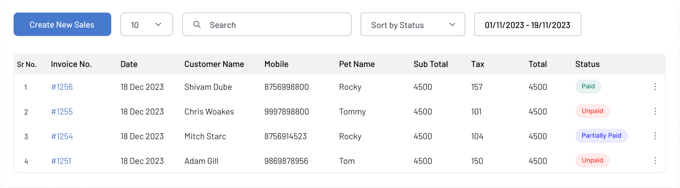680x188 pixels.
Task: Click the Partially Paid status badge
Action: (601, 136)
